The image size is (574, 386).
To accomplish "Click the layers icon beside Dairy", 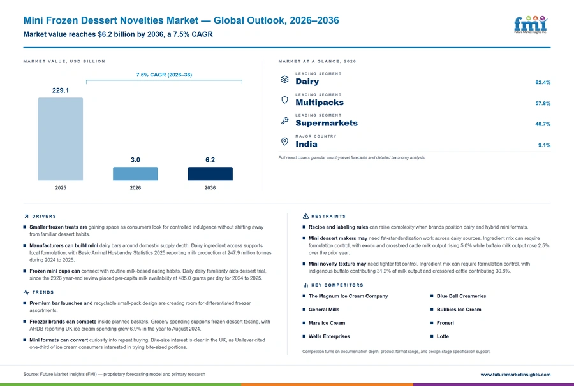I will (x=284, y=80).
